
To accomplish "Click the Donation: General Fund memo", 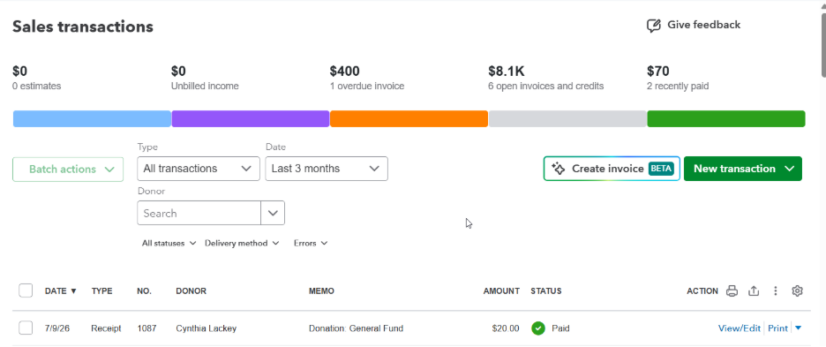I will click(x=356, y=328).
